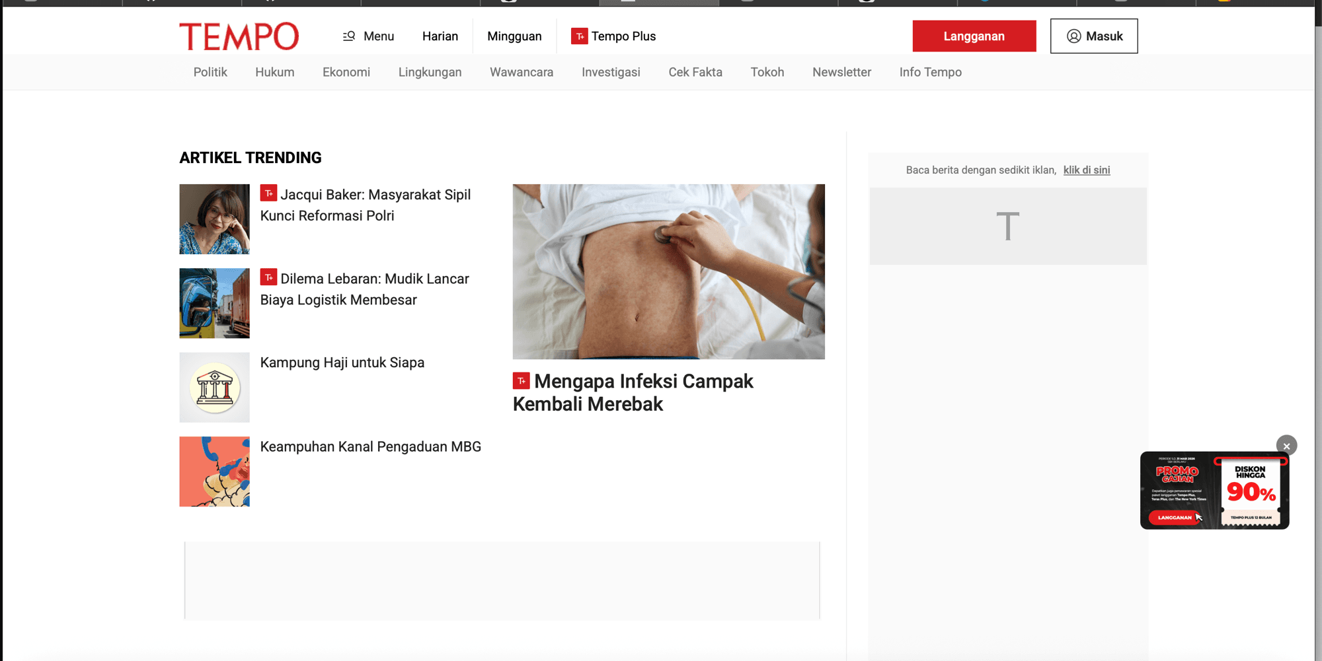
Task: Open the Cek Fakta section
Action: 695,72
